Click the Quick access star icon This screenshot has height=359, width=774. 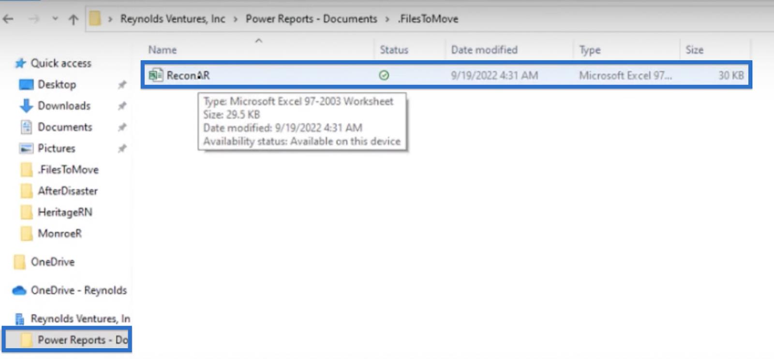point(20,63)
